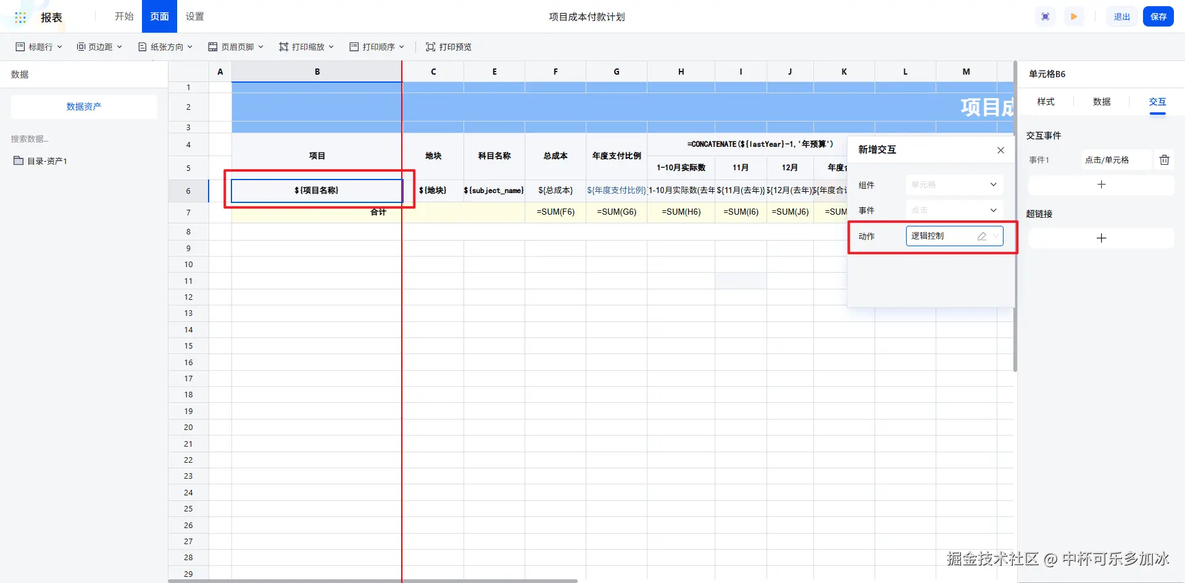This screenshot has width=1185, height=583.
Task: Select column header C
Action: click(433, 72)
